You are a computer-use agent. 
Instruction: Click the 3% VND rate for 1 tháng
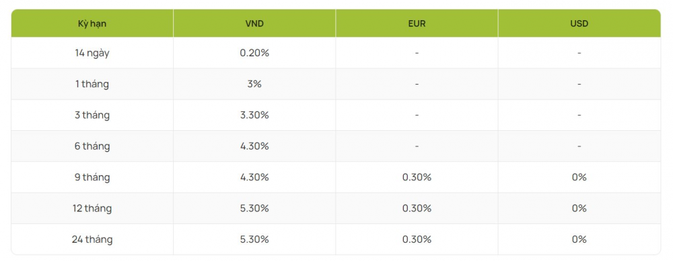click(254, 84)
